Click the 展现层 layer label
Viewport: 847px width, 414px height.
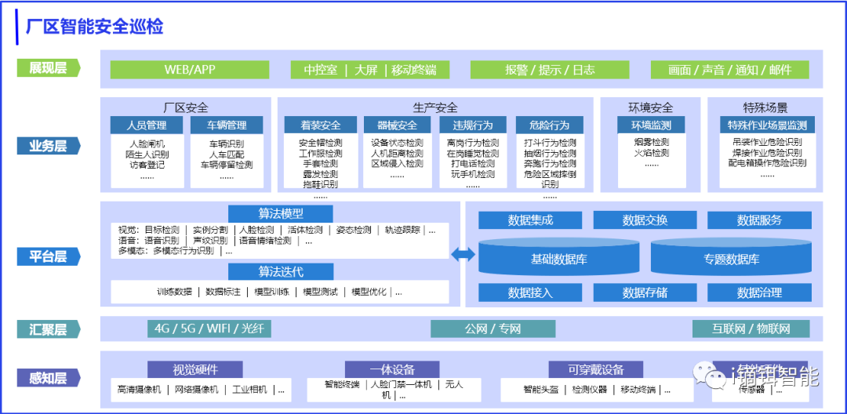click(49, 68)
